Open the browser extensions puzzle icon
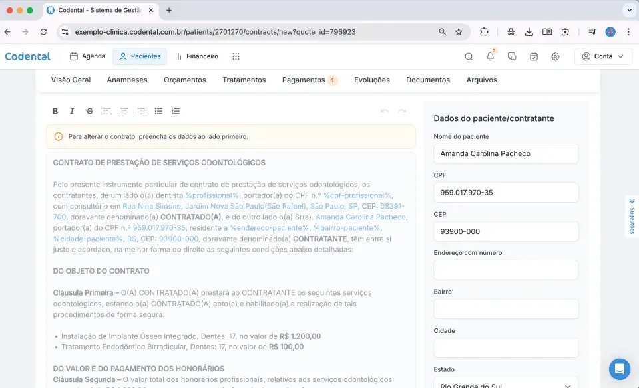The height and width of the screenshot is (388, 639). 484,32
